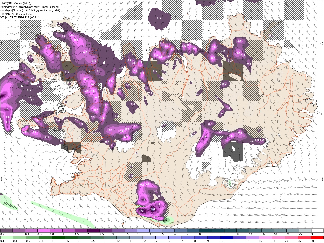Pick the upper-scale teal swatch starting at 12
This screenshot has height=243, width=324.
pos(242,231)
